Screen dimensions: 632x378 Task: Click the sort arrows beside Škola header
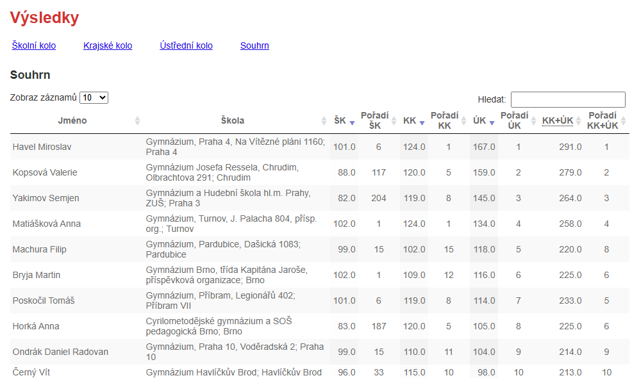coord(324,121)
